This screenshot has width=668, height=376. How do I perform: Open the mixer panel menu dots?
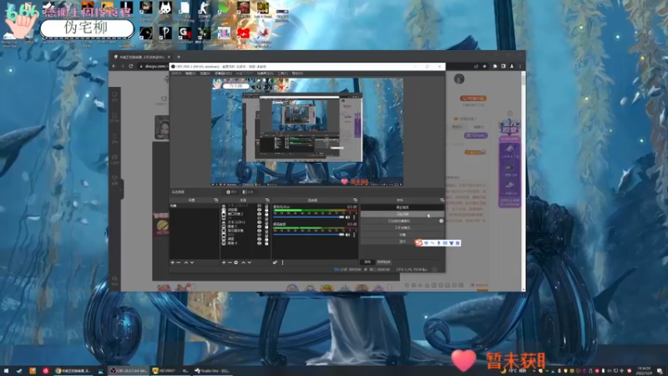tap(282, 262)
